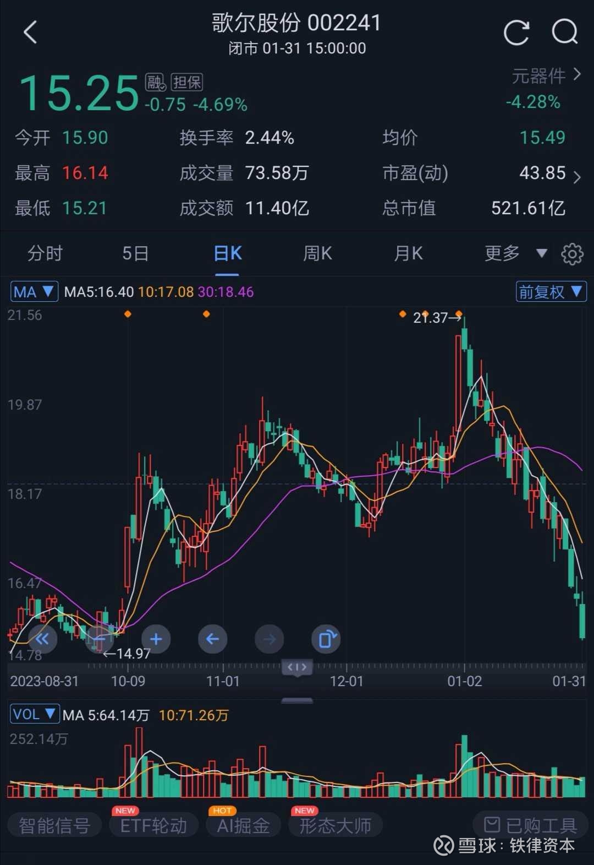
Task: Open the search magnifier icon
Action: pyautogui.click(x=565, y=32)
